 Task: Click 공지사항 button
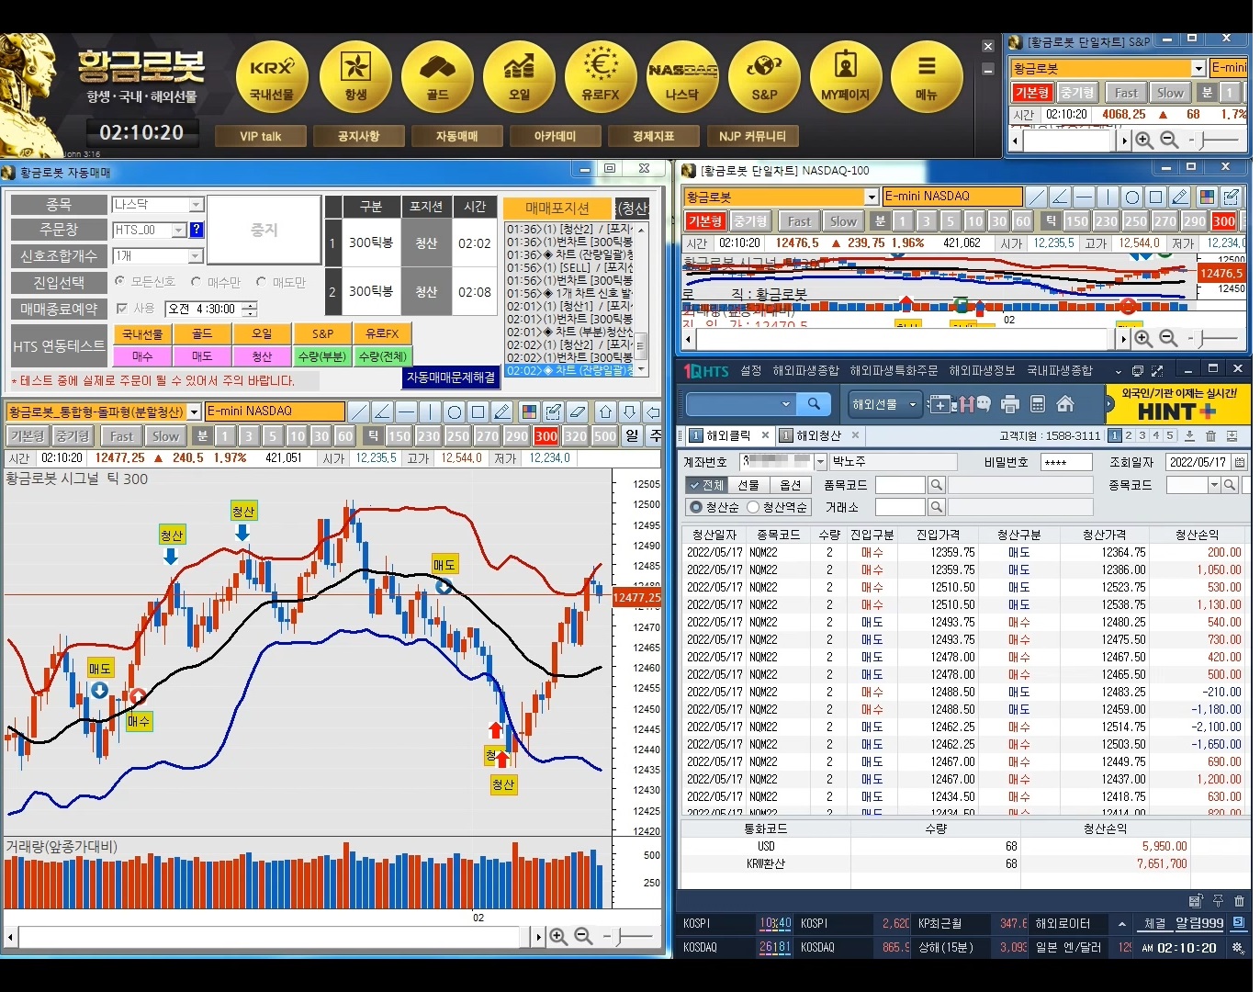pos(359,136)
